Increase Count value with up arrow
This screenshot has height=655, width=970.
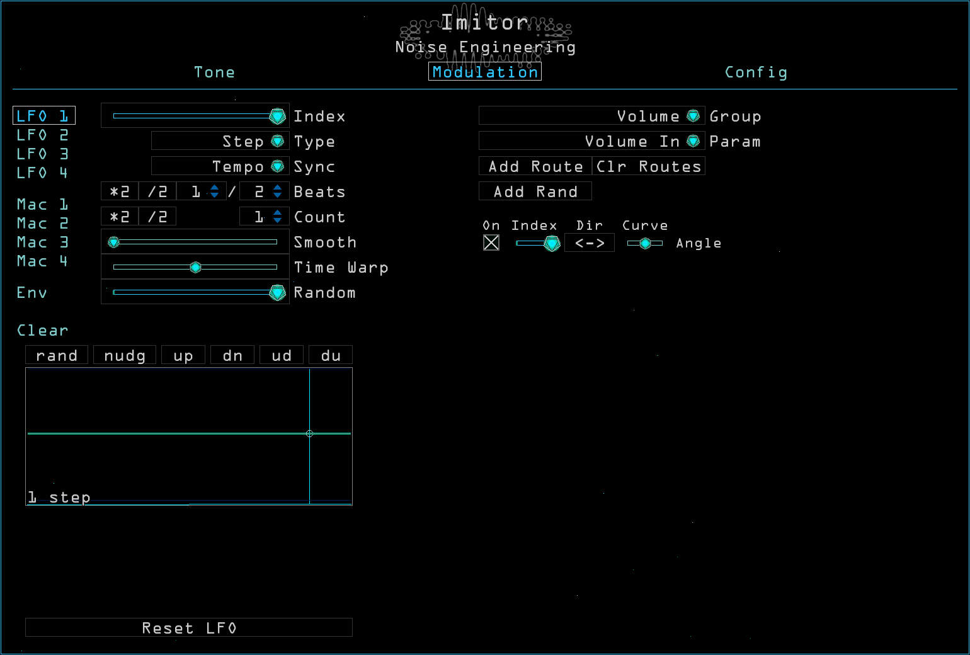click(x=278, y=212)
